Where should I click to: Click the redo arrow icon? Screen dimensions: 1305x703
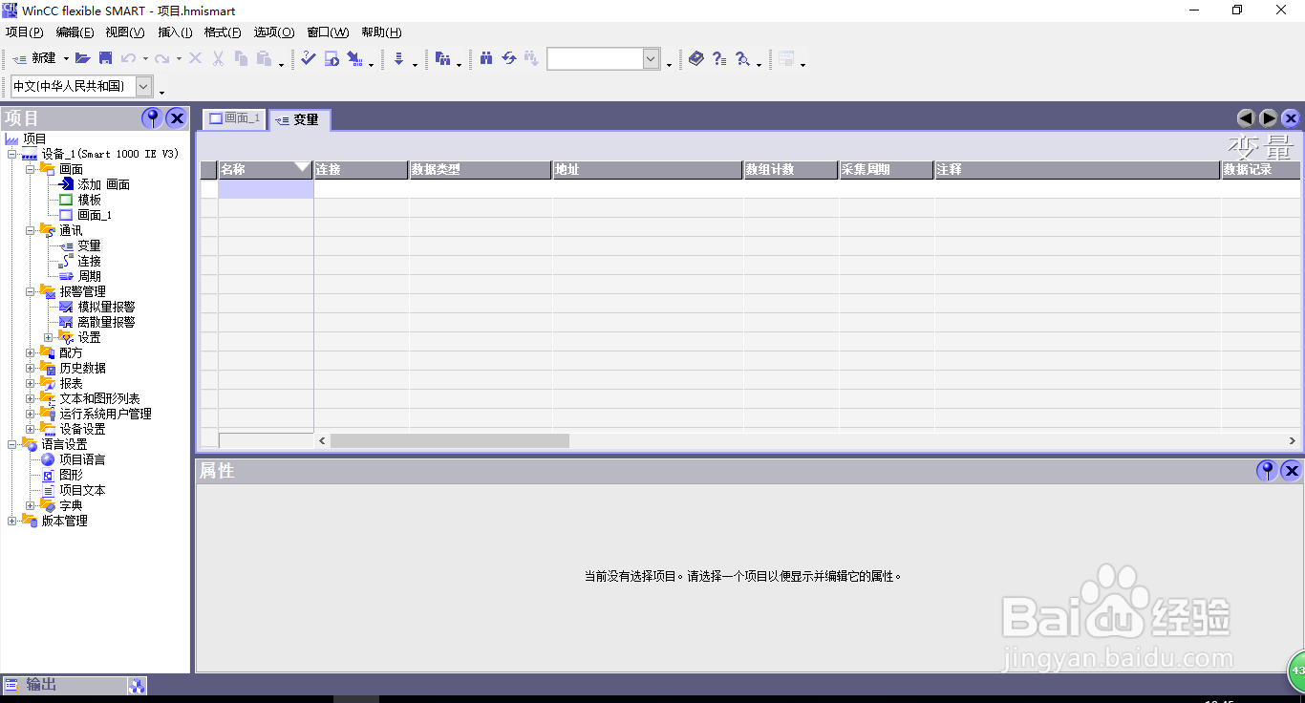click(x=162, y=58)
